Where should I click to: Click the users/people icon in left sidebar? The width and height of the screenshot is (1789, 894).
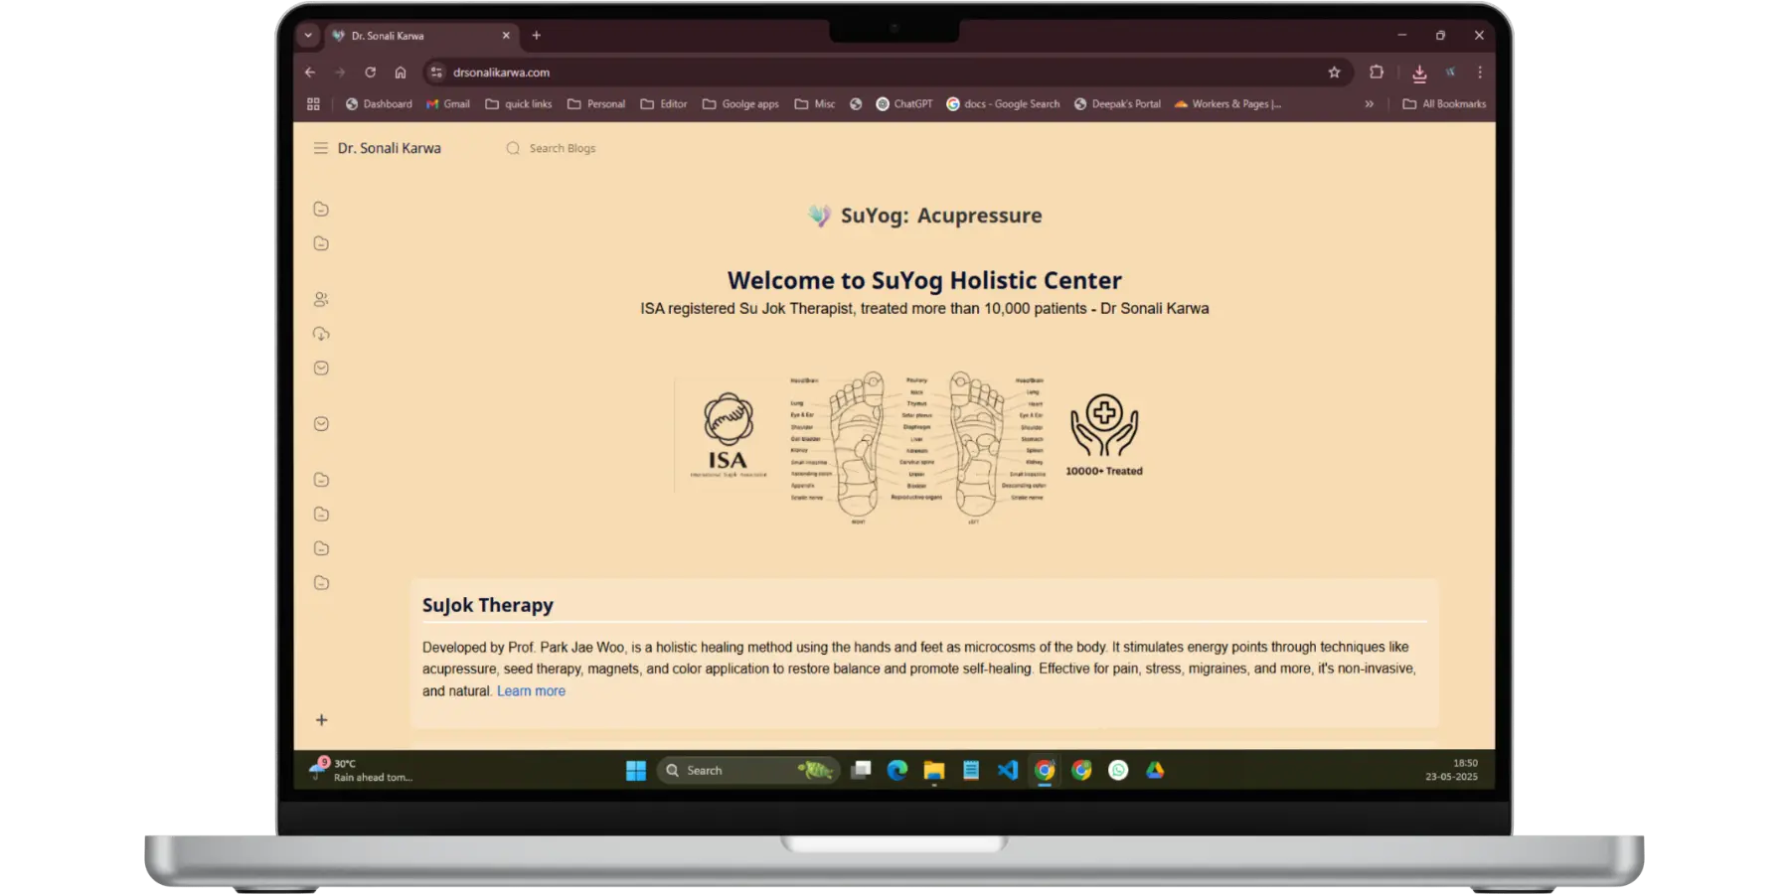click(x=321, y=299)
